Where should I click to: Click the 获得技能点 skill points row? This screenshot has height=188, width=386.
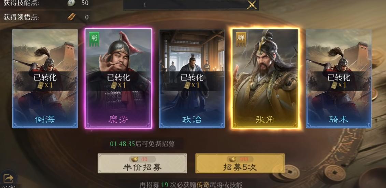[x=46, y=3]
